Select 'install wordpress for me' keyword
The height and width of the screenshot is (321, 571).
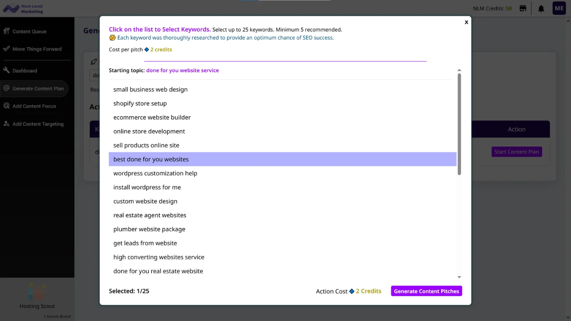[x=147, y=187]
